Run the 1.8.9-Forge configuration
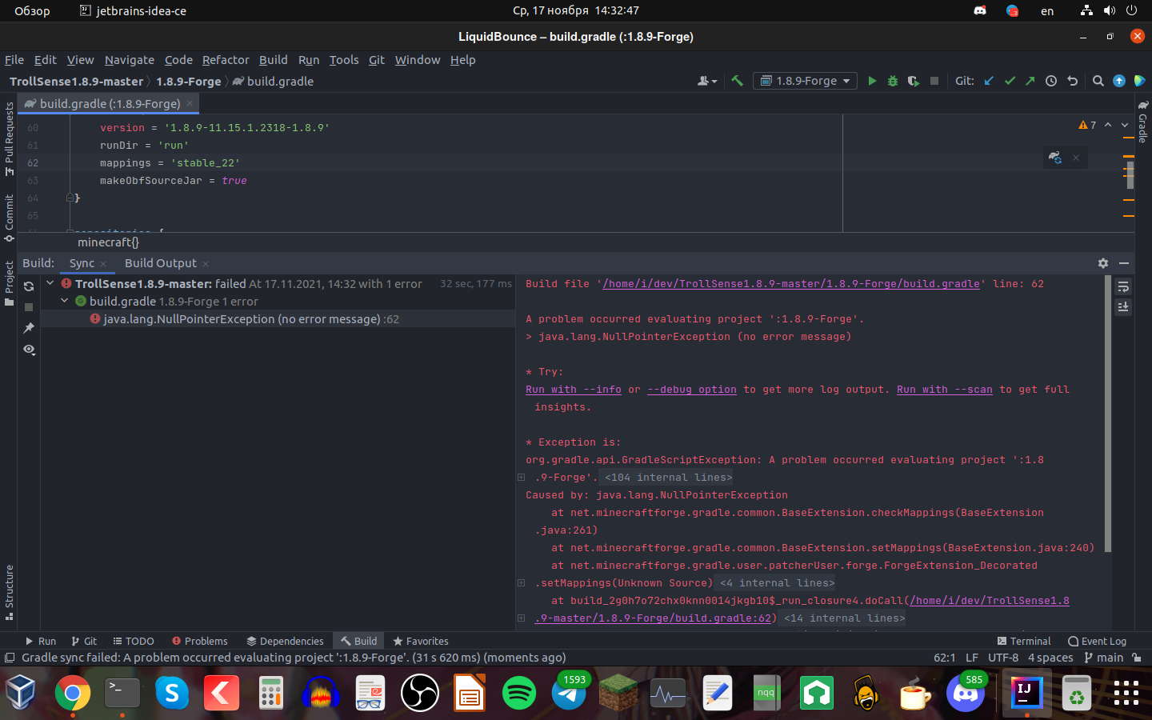1152x720 pixels. 872,81
